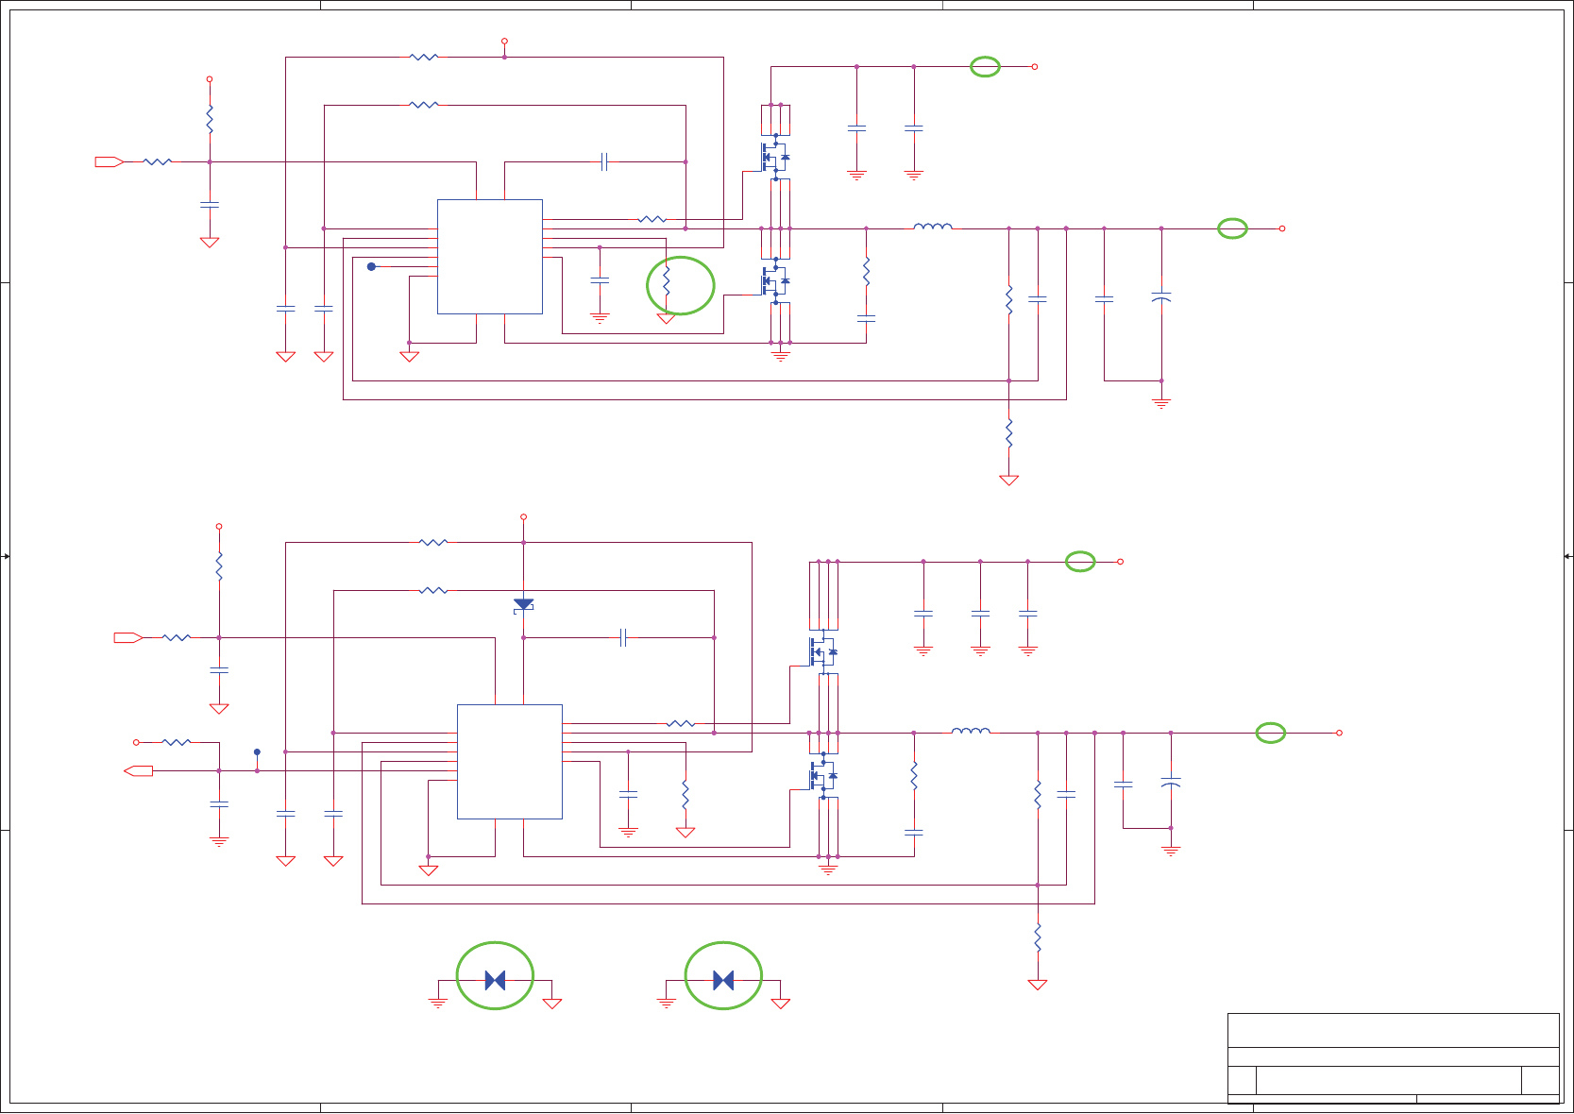Select the red input port feeding the upper circuit

[x=110, y=162]
